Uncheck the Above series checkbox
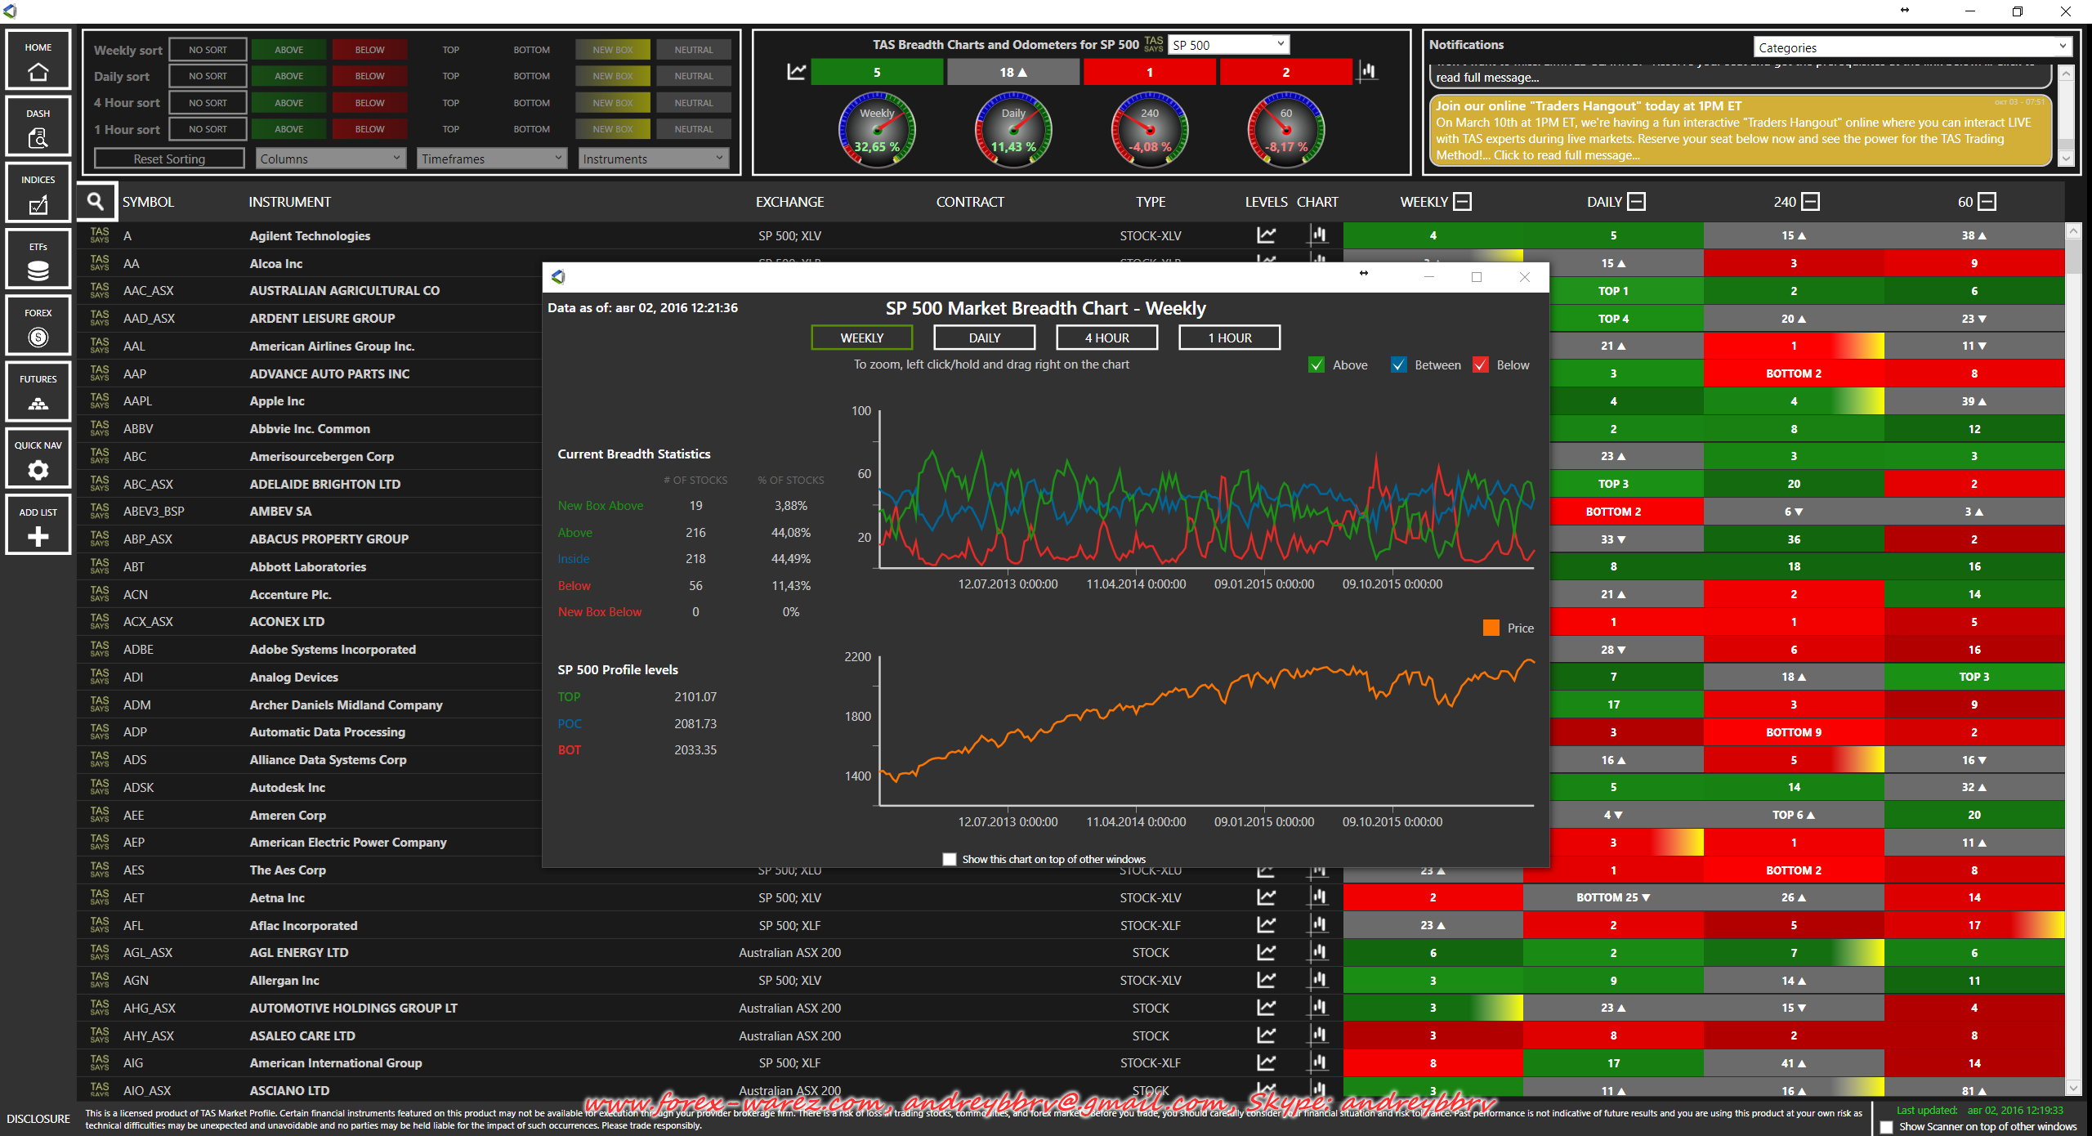 1316,365
